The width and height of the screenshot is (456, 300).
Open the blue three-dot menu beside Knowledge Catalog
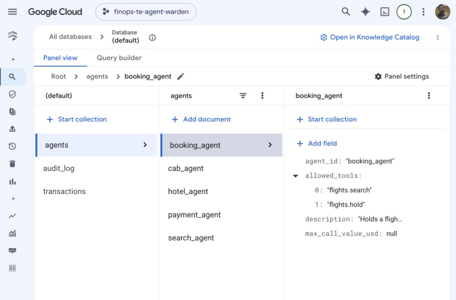(438, 37)
